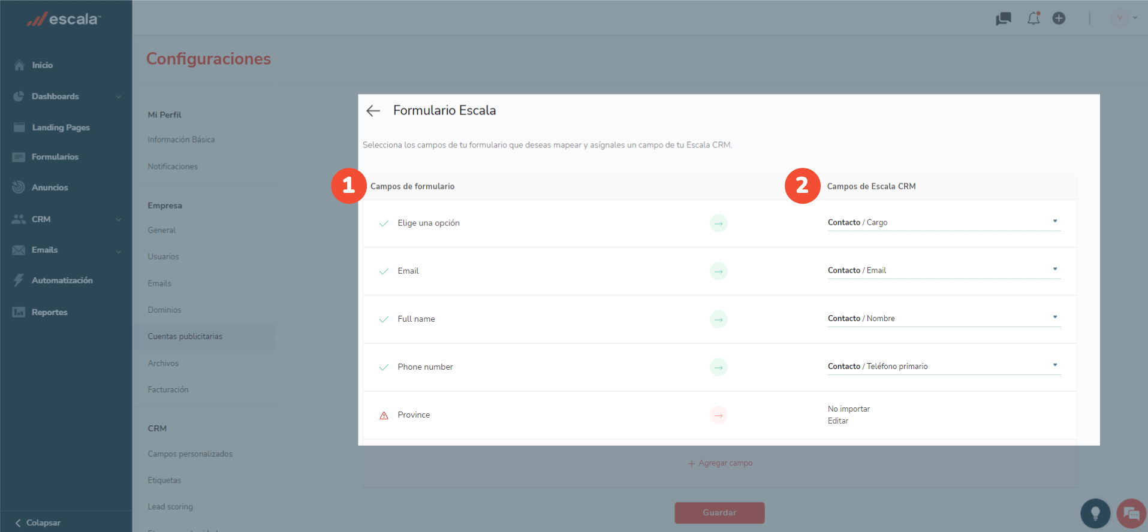Click the Phone number field label
Viewport: 1148px width, 532px height.
coord(425,367)
